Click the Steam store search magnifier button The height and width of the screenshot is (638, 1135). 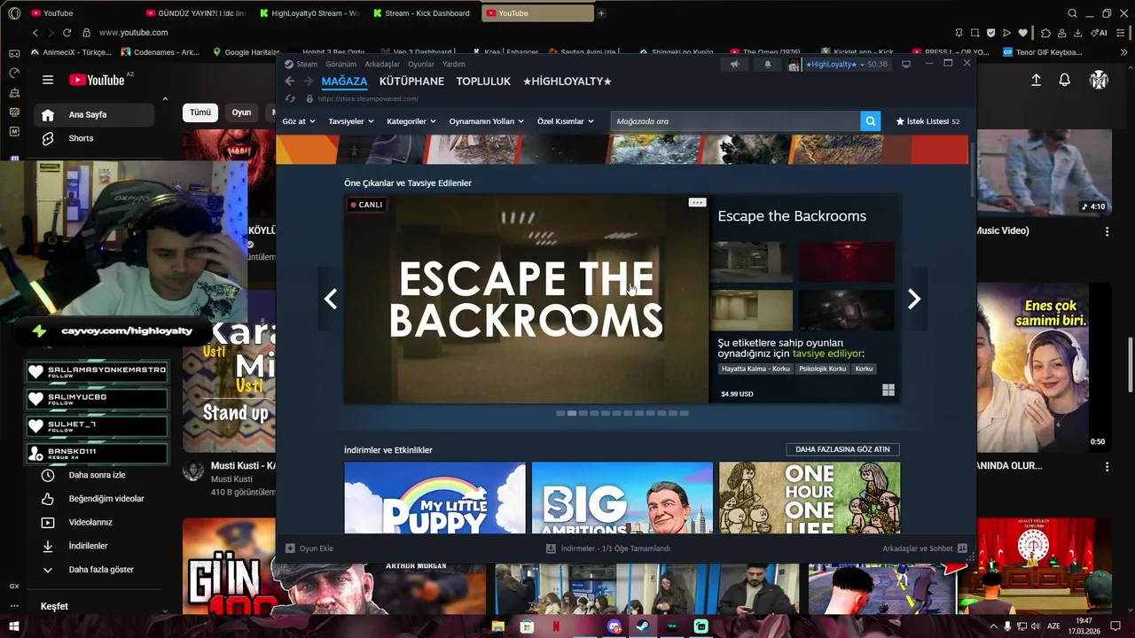pyautogui.click(x=870, y=121)
